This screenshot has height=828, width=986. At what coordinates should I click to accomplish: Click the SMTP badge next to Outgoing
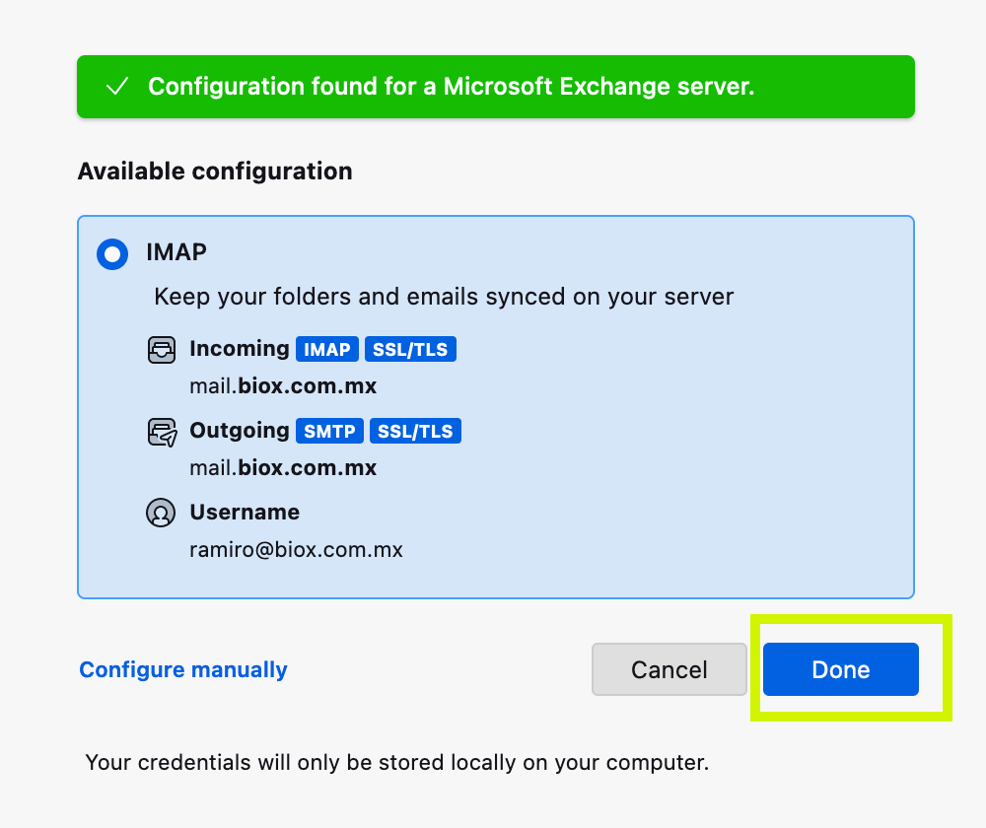pyautogui.click(x=329, y=431)
